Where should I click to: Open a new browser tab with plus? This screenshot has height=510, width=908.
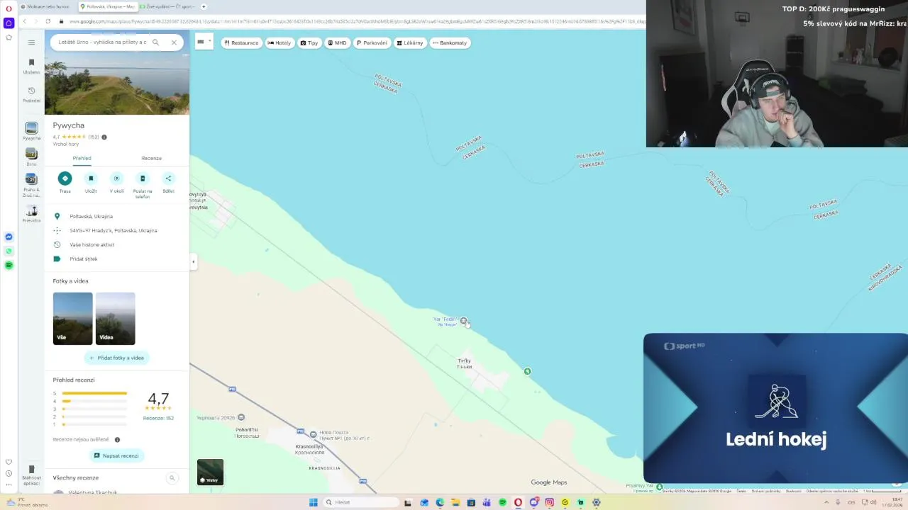[204, 6]
